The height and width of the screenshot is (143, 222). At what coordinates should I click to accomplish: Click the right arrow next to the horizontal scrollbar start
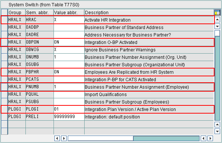click(64, 139)
